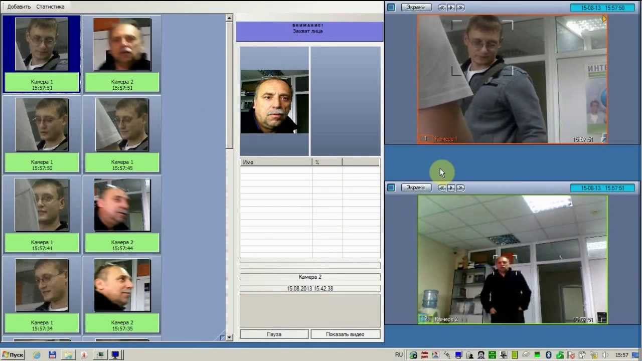This screenshot has height=361, width=642.
Task: Click the 15.08.2013 15:42:38 date field
Action: (310, 288)
